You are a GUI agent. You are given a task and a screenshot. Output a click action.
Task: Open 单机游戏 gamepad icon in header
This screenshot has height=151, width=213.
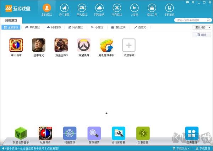(x=82, y=8)
